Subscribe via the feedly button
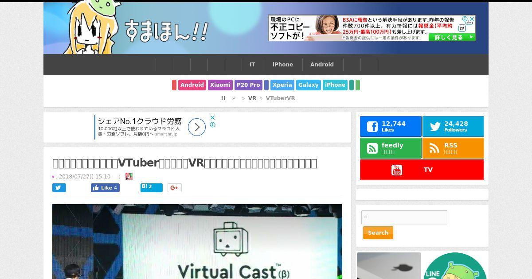 click(x=391, y=148)
